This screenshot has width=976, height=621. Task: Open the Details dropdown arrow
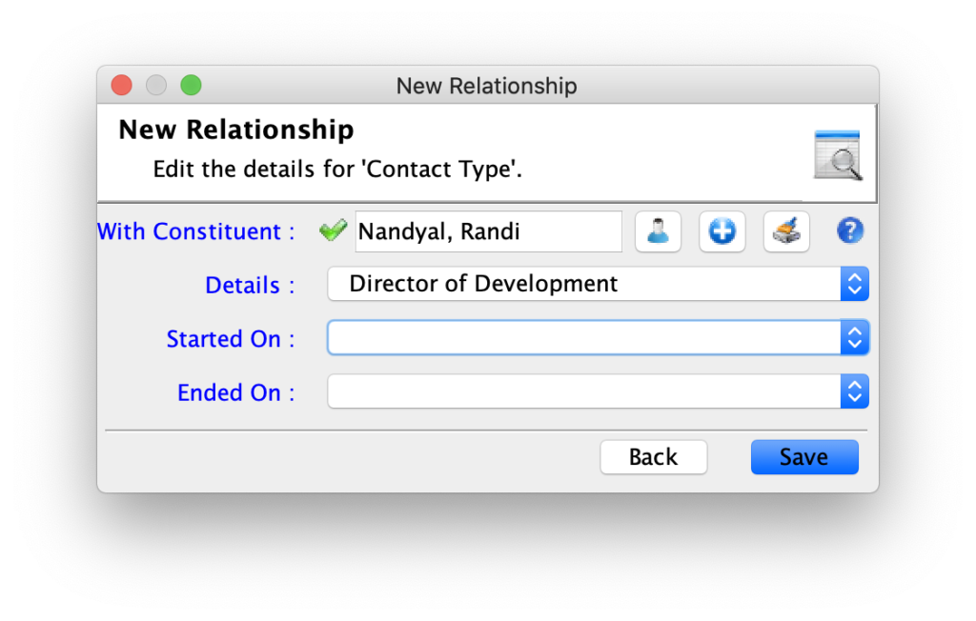(x=854, y=284)
